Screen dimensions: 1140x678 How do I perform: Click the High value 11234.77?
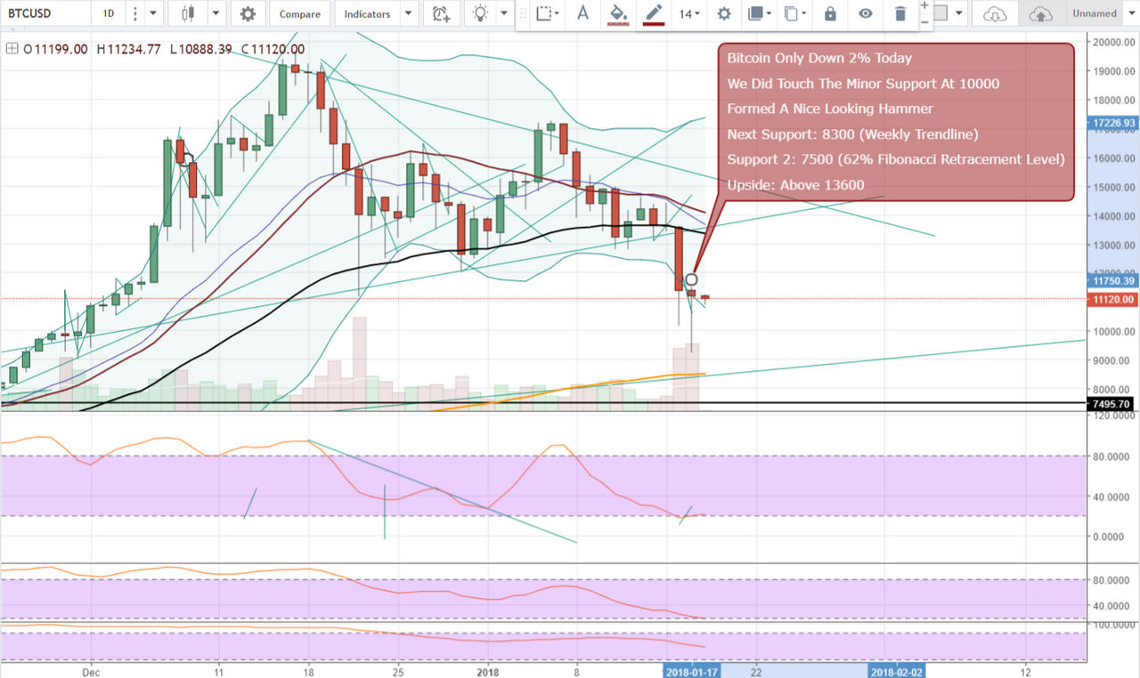click(x=136, y=50)
